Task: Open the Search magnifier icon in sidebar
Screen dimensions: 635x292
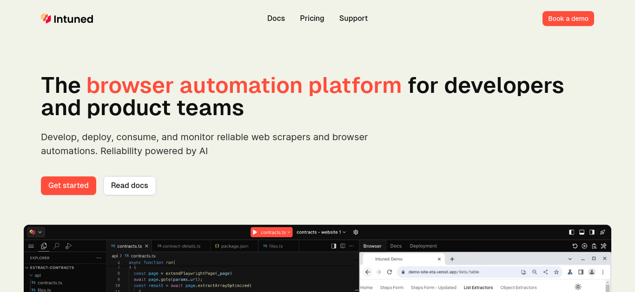Action: tap(56, 246)
